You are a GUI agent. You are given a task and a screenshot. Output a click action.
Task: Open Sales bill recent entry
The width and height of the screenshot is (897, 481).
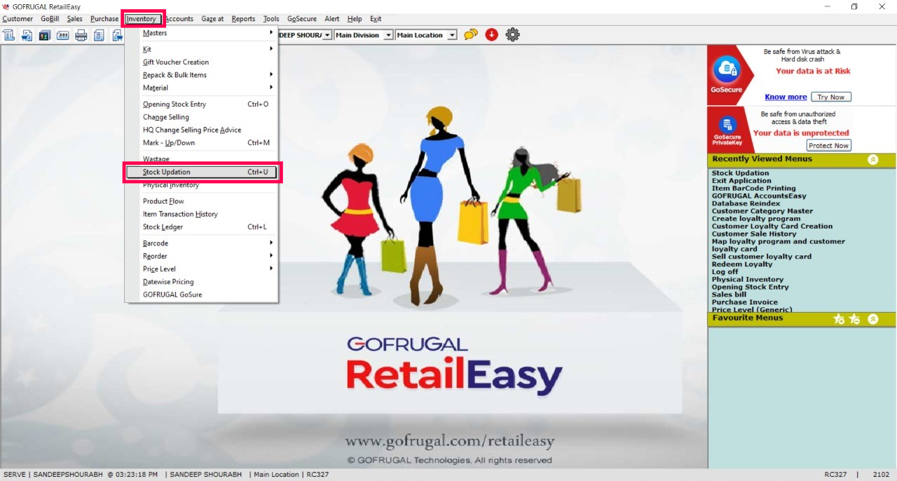(730, 294)
